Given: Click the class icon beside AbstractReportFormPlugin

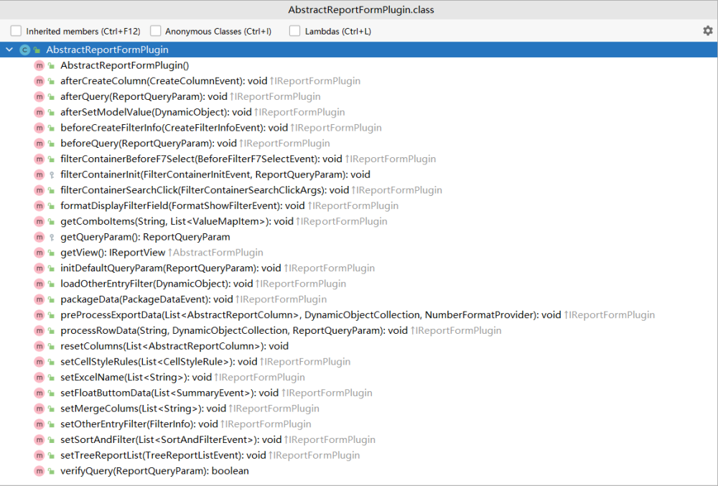Looking at the screenshot, I should point(24,50).
